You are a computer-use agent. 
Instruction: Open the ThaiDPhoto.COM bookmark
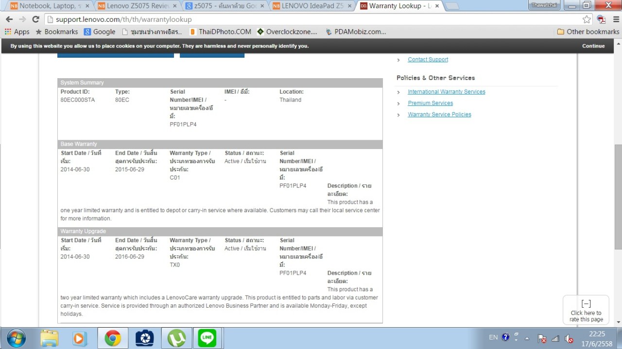220,32
